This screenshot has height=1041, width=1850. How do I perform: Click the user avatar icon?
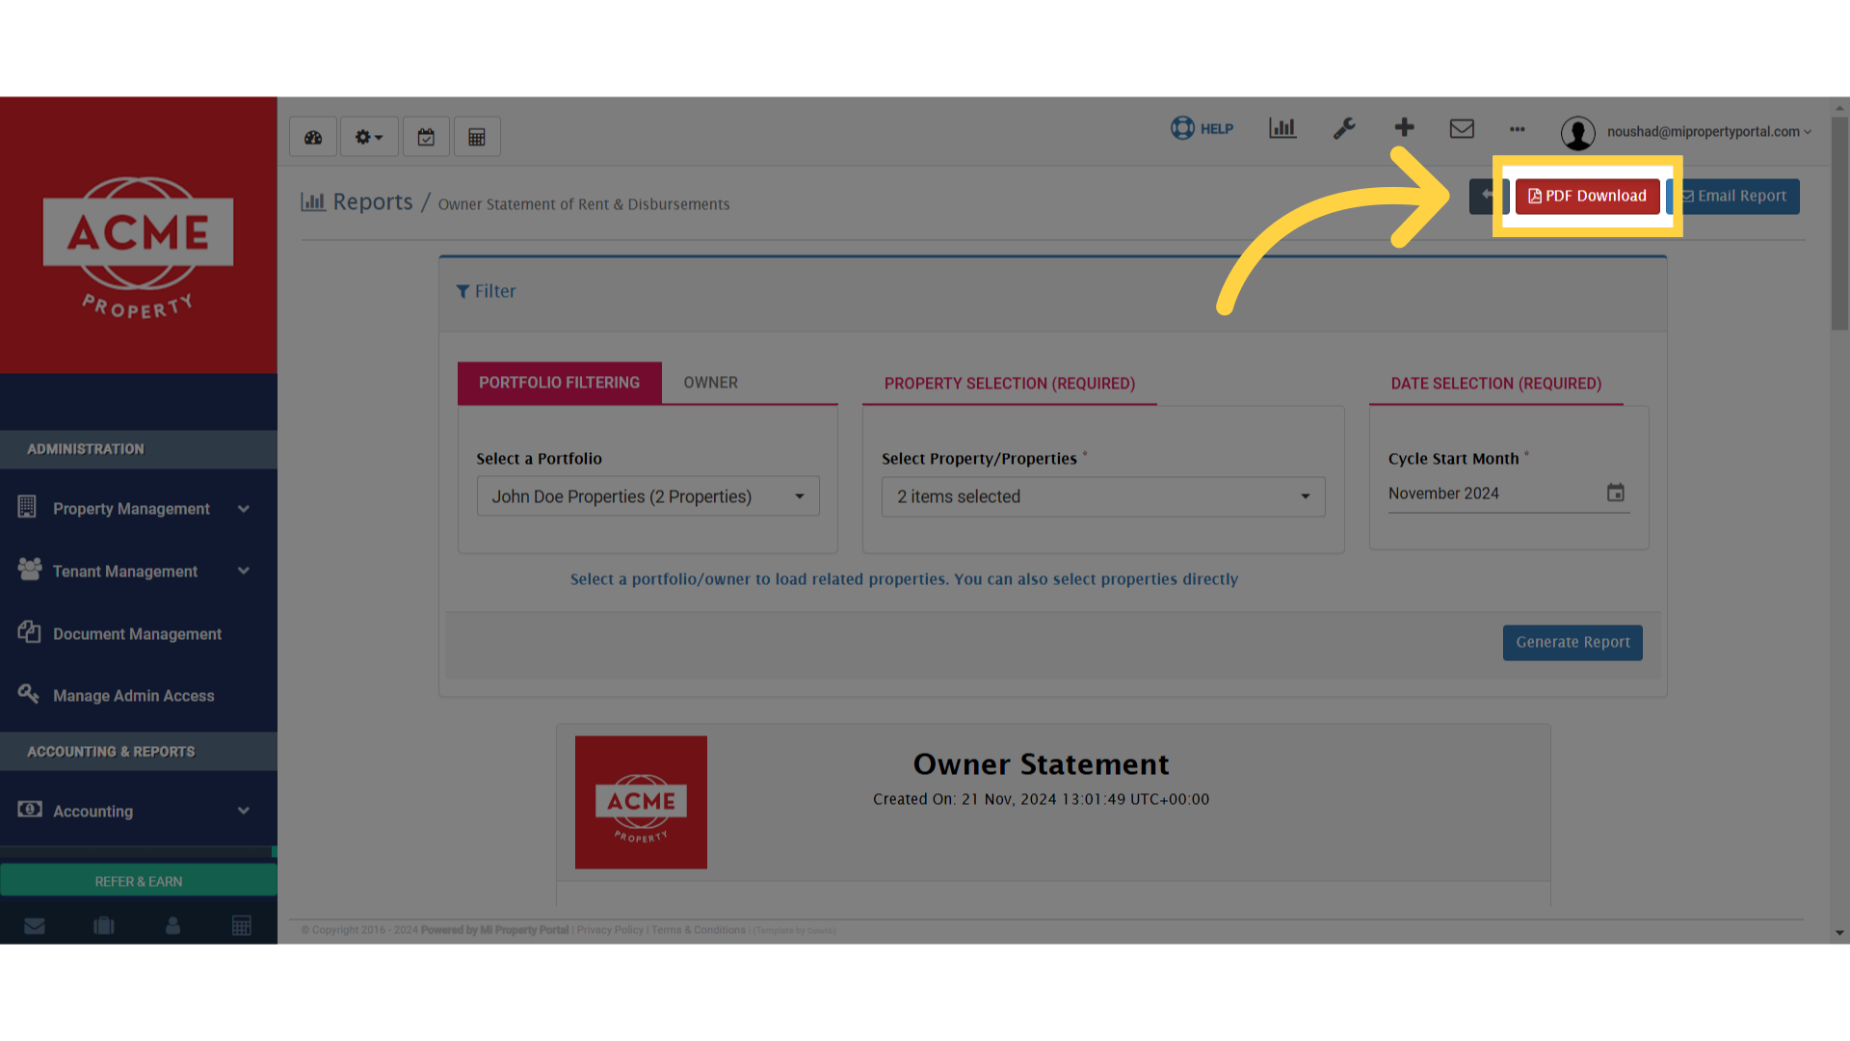coord(1578,133)
